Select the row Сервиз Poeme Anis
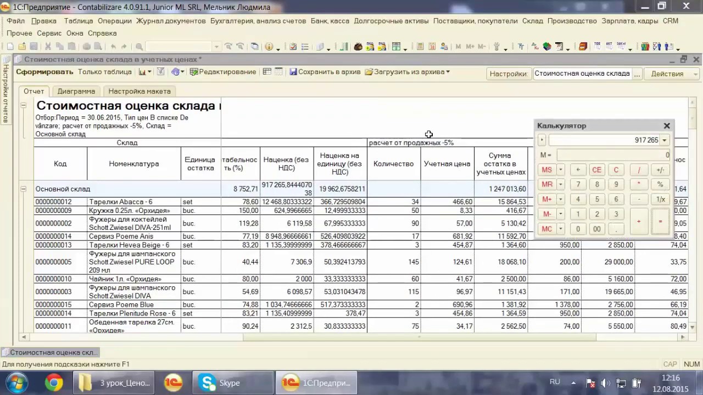Viewport: 703px width, 395px height. click(x=361, y=236)
